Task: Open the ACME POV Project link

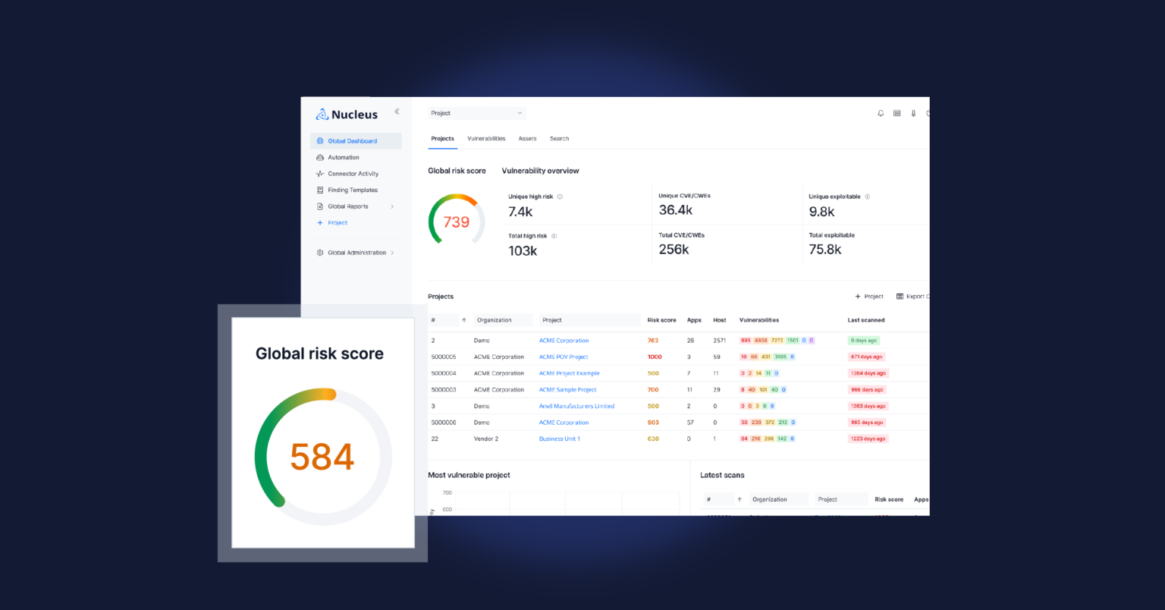Action: coord(564,357)
